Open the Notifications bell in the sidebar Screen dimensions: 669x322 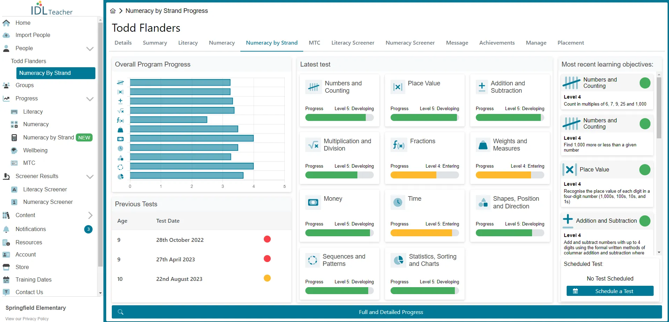[x=6, y=229]
